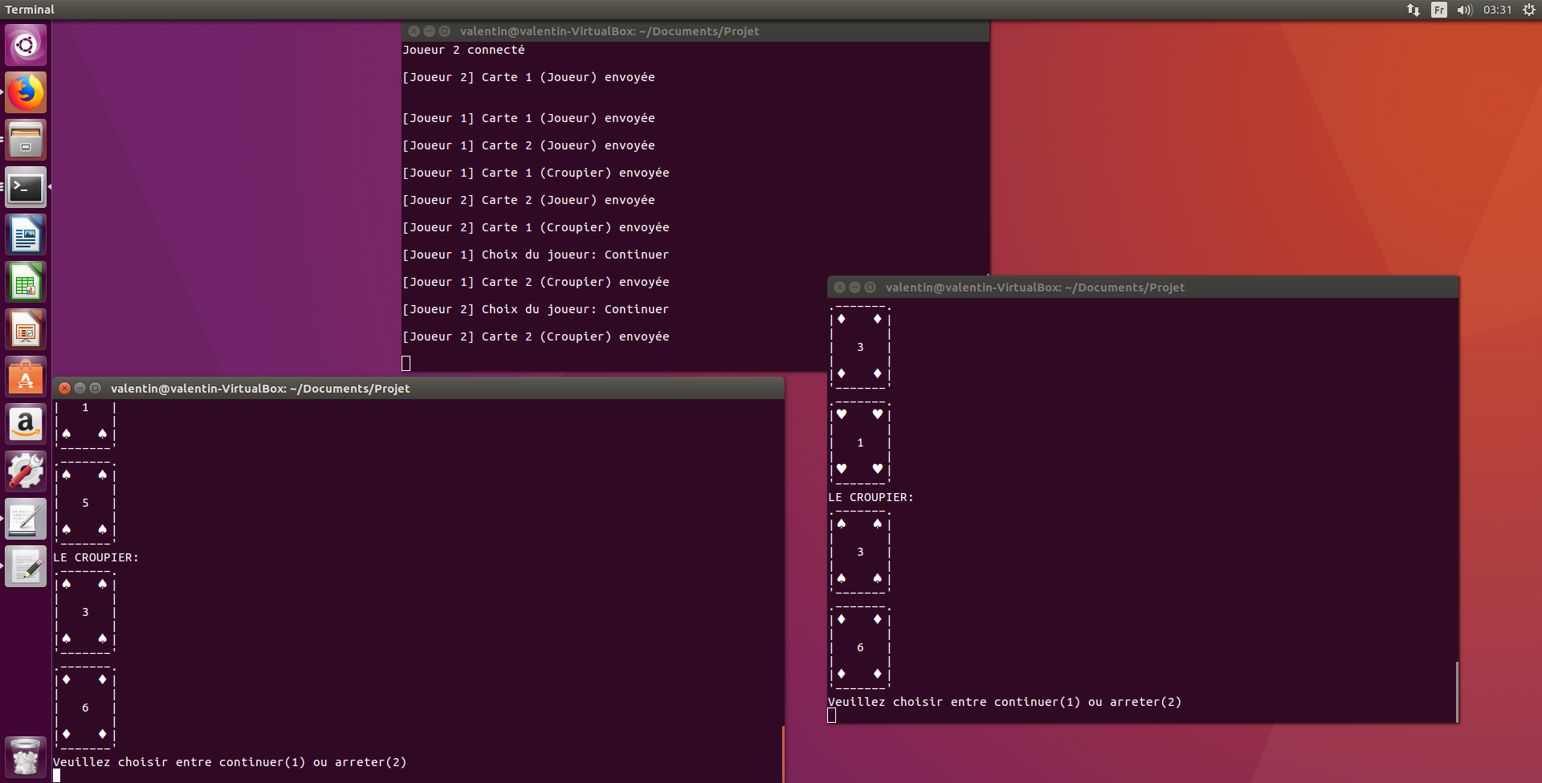1542x783 pixels.
Task: Open the Trash in the launcher
Action: click(26, 756)
